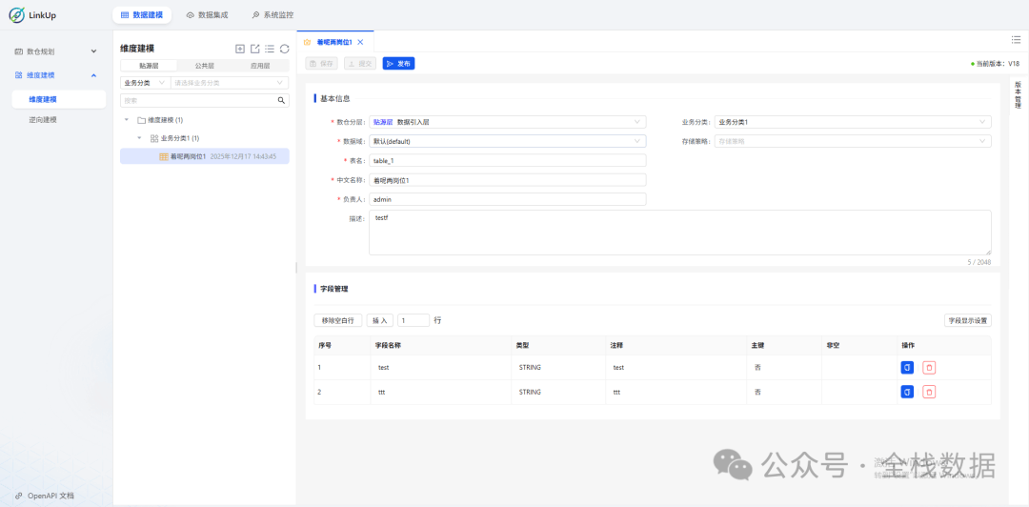1029x507 pixels.
Task: Click the list view icon in 维度建模 panel
Action: 270,49
